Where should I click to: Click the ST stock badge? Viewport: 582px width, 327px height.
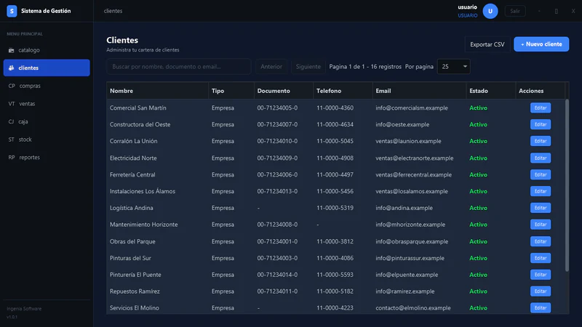(x=11, y=140)
